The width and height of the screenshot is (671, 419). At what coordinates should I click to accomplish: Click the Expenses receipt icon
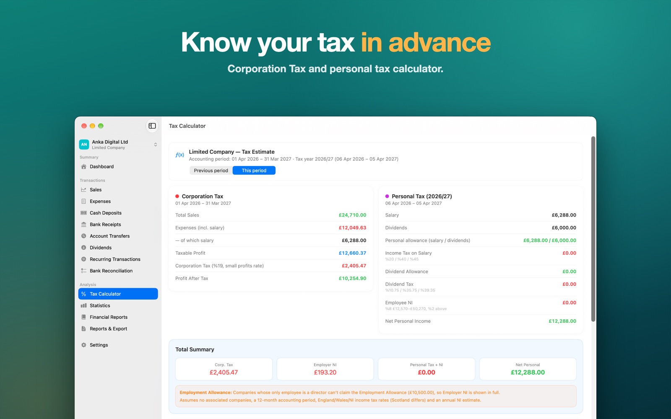(83, 202)
